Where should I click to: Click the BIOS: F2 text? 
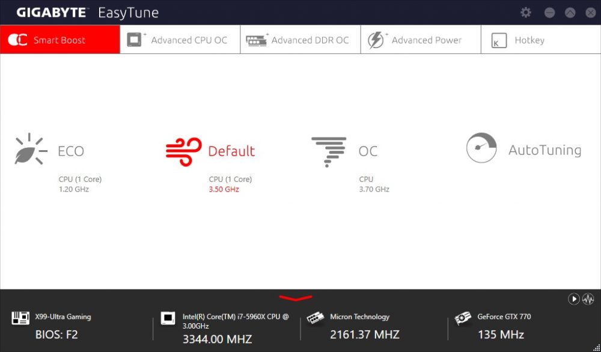pyautogui.click(x=56, y=335)
